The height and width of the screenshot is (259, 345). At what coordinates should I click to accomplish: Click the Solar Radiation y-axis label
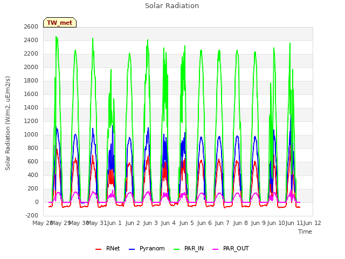8,123
